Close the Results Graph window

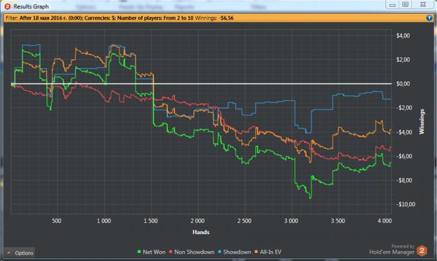pos(423,4)
